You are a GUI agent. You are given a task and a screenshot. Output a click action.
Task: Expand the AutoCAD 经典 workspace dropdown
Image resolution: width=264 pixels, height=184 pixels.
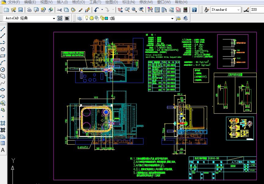point(54,18)
